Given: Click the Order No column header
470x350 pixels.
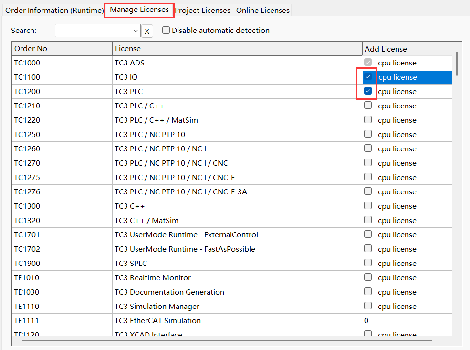Looking at the screenshot, I should pos(62,49).
